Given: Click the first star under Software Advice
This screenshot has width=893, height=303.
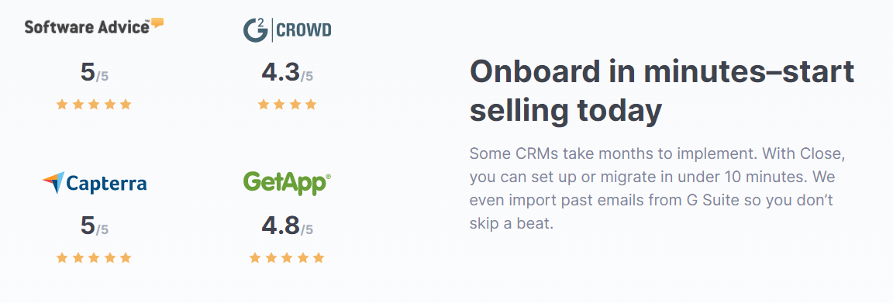Looking at the screenshot, I should tap(62, 104).
